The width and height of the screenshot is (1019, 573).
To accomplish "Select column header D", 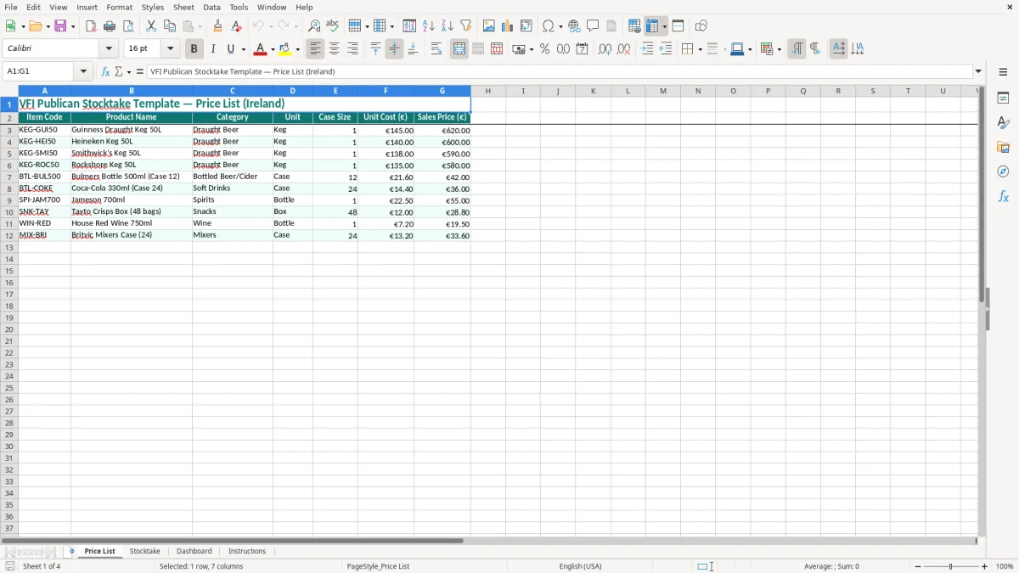I will tap(292, 91).
